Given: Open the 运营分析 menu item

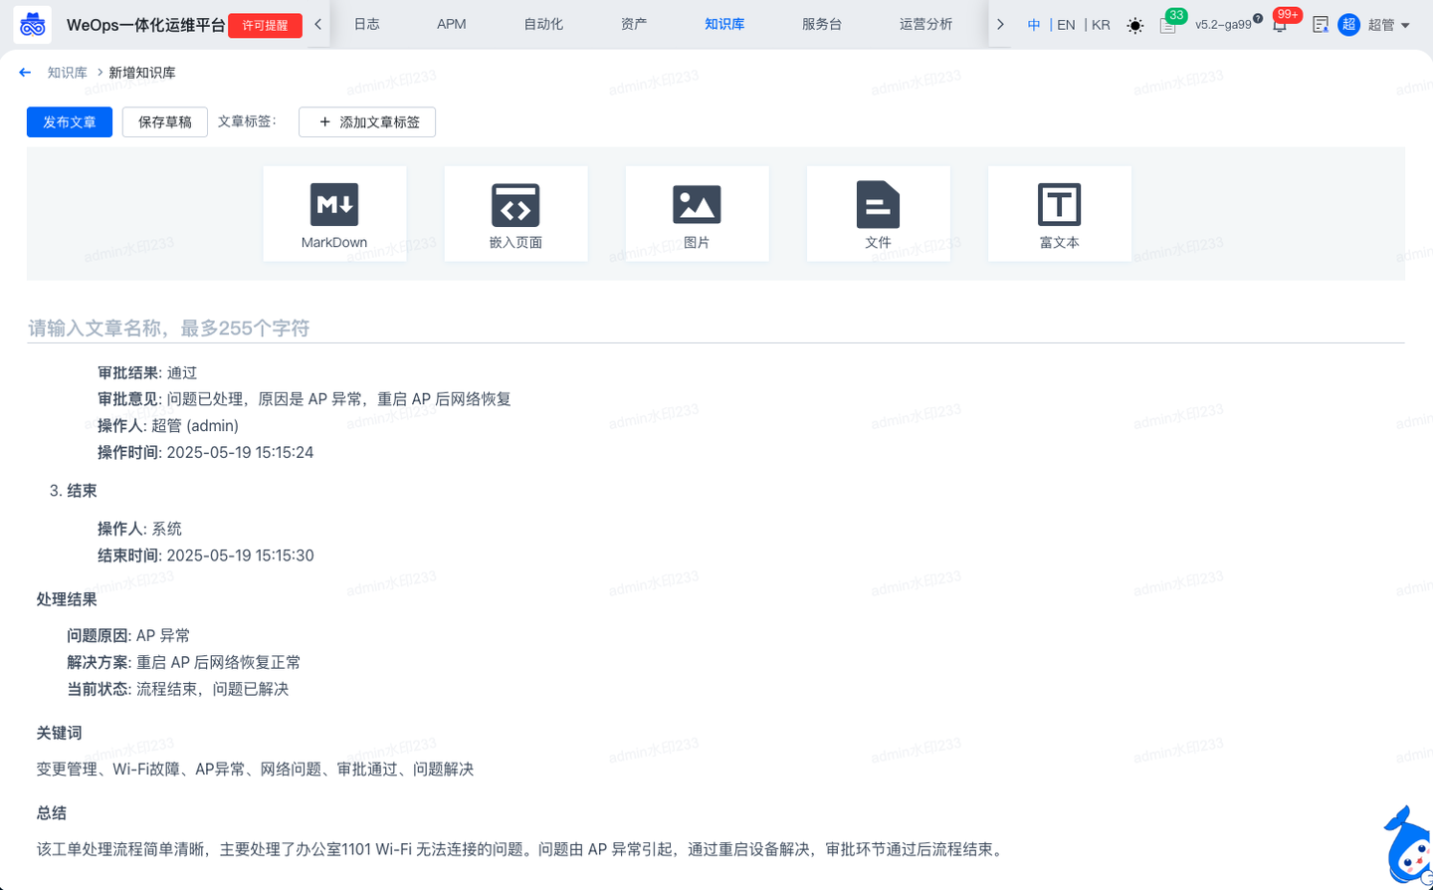Looking at the screenshot, I should pyautogui.click(x=926, y=24).
